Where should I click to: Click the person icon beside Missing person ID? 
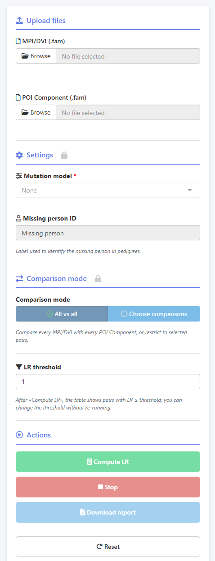pos(18,218)
